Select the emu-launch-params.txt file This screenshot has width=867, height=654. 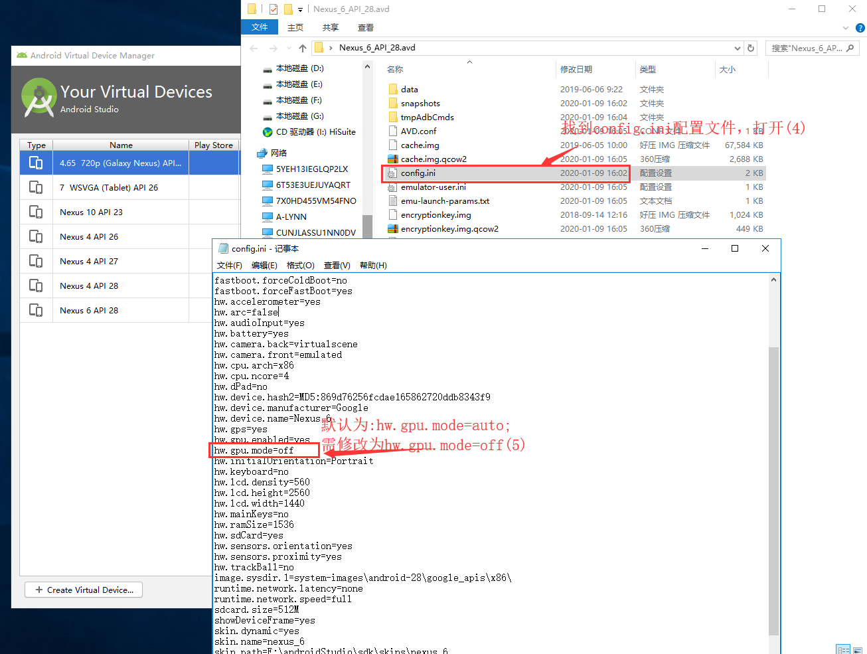click(445, 201)
